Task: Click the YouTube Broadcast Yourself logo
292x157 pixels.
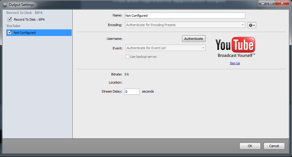Action: 235,47
